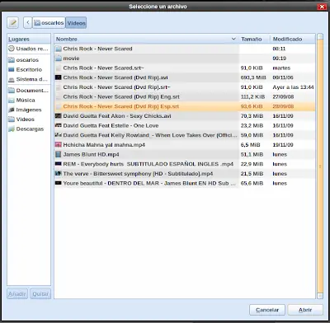
Task: Click the Descargas folder icon in sidebar
Action: coord(12,129)
